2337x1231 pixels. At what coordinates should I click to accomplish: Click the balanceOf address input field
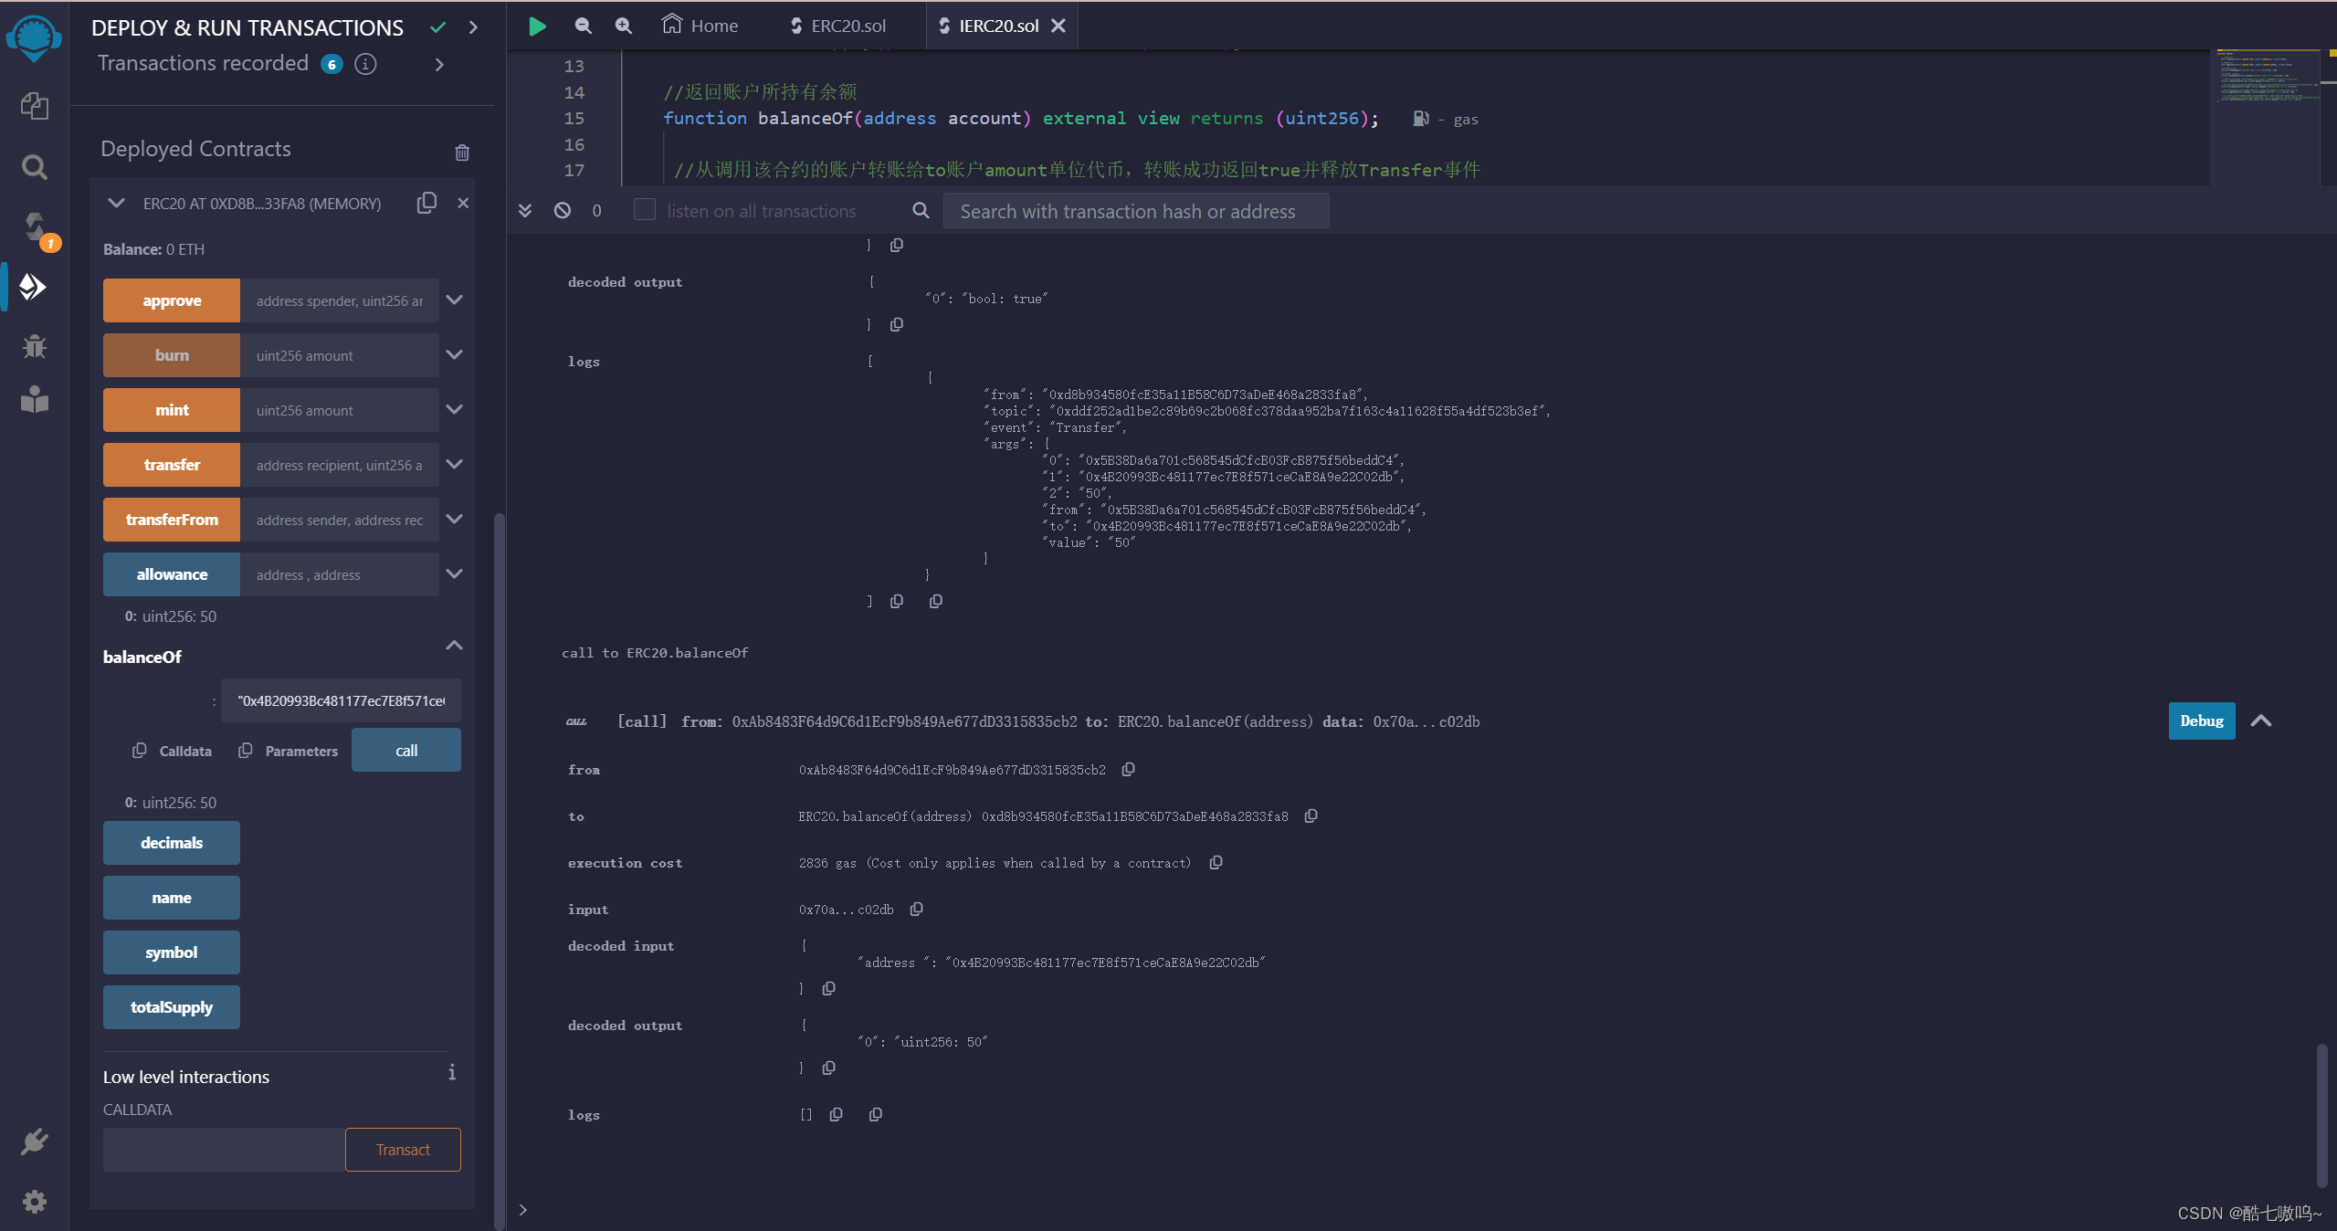pos(341,700)
